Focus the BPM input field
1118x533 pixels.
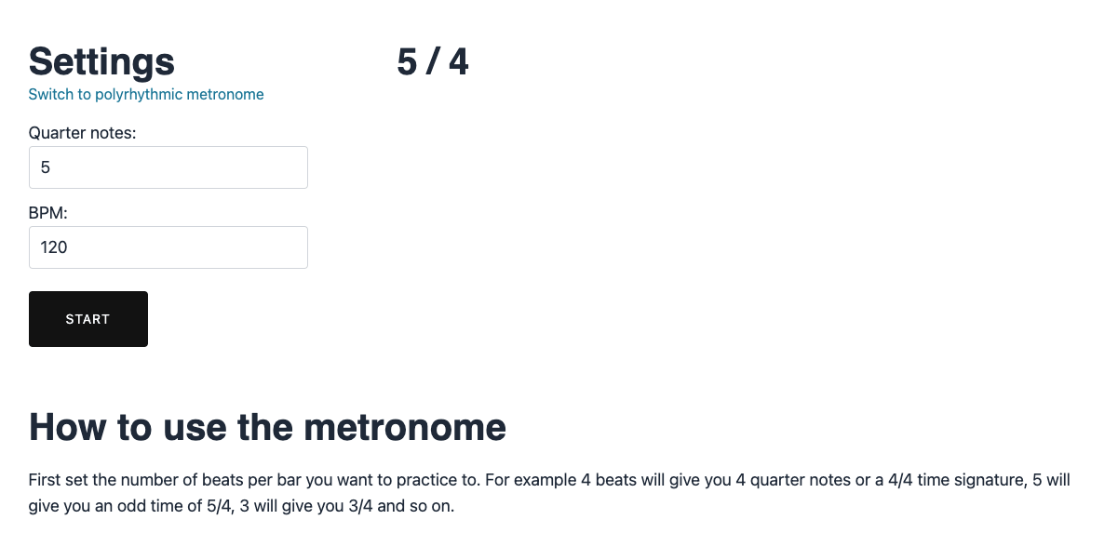pyautogui.click(x=168, y=247)
